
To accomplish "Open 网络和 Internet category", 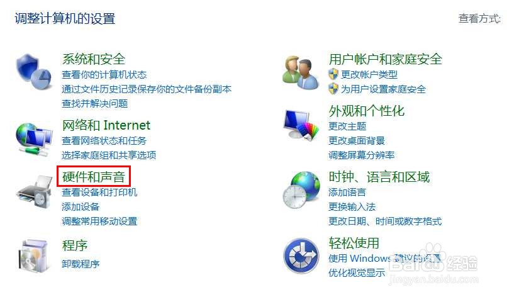I will click(x=106, y=125).
